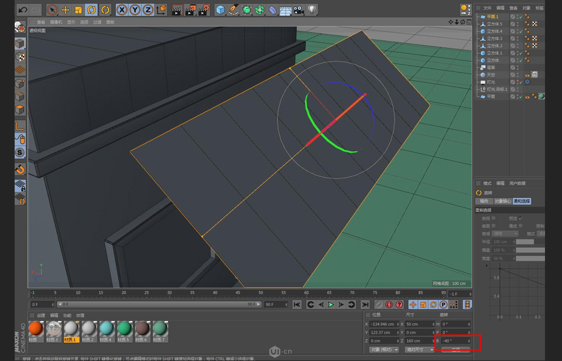The width and height of the screenshot is (562, 361).
Task: Click the 对象轴 button
Action: 503,201
